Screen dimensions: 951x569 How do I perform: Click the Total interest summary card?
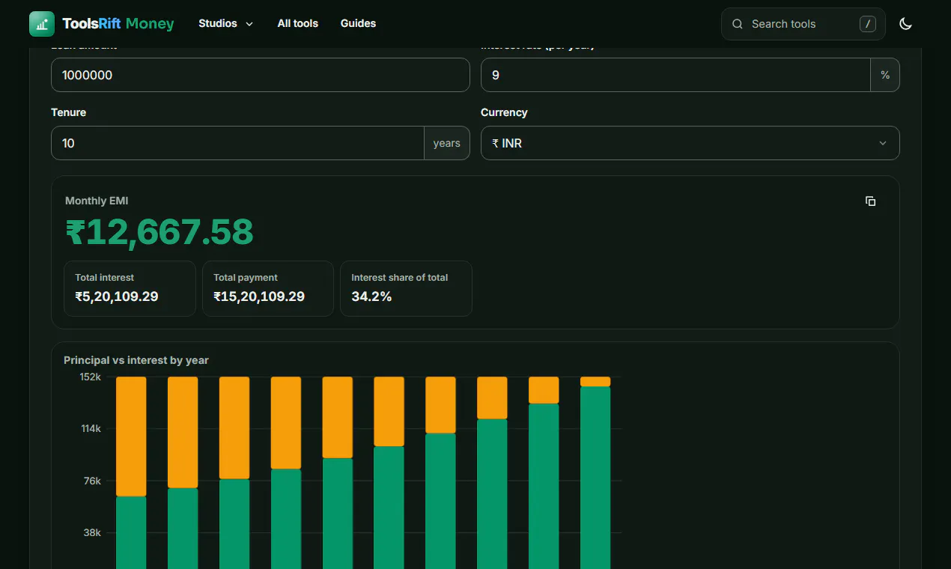pyautogui.click(x=130, y=288)
